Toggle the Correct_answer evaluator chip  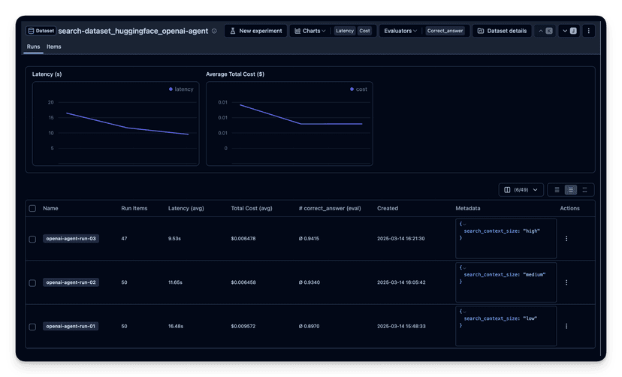(445, 31)
